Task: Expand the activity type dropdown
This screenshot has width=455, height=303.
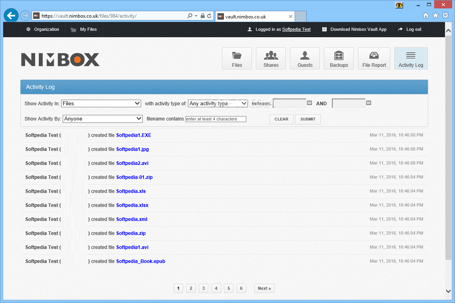Action: (218, 103)
